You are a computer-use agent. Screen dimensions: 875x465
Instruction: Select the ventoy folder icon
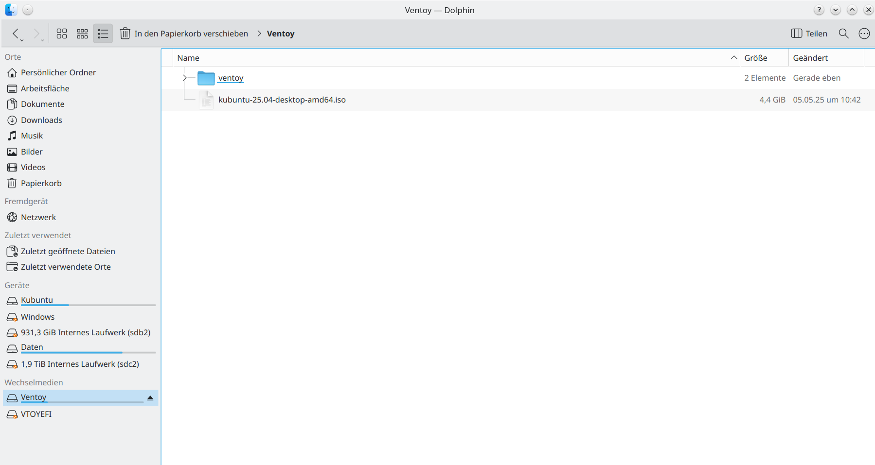206,78
